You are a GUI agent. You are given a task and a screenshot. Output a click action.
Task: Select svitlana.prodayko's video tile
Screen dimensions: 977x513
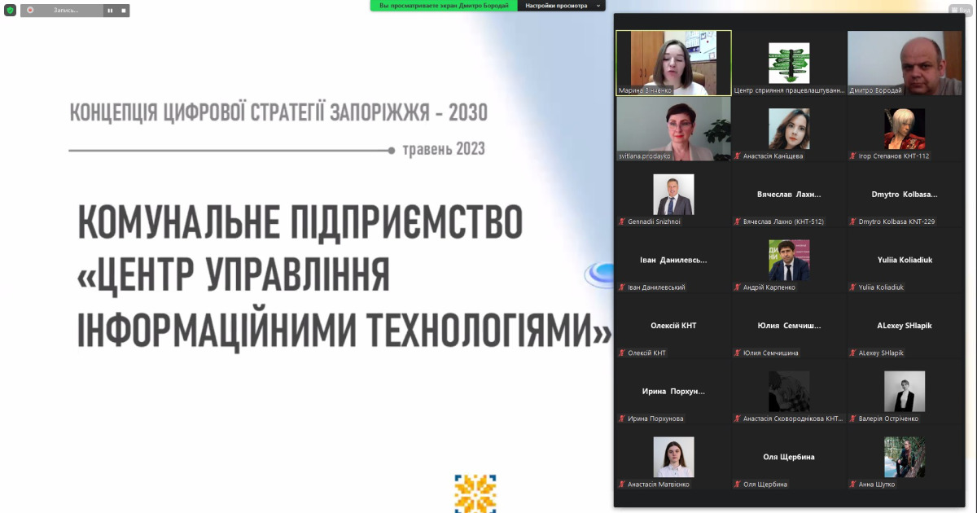point(673,129)
